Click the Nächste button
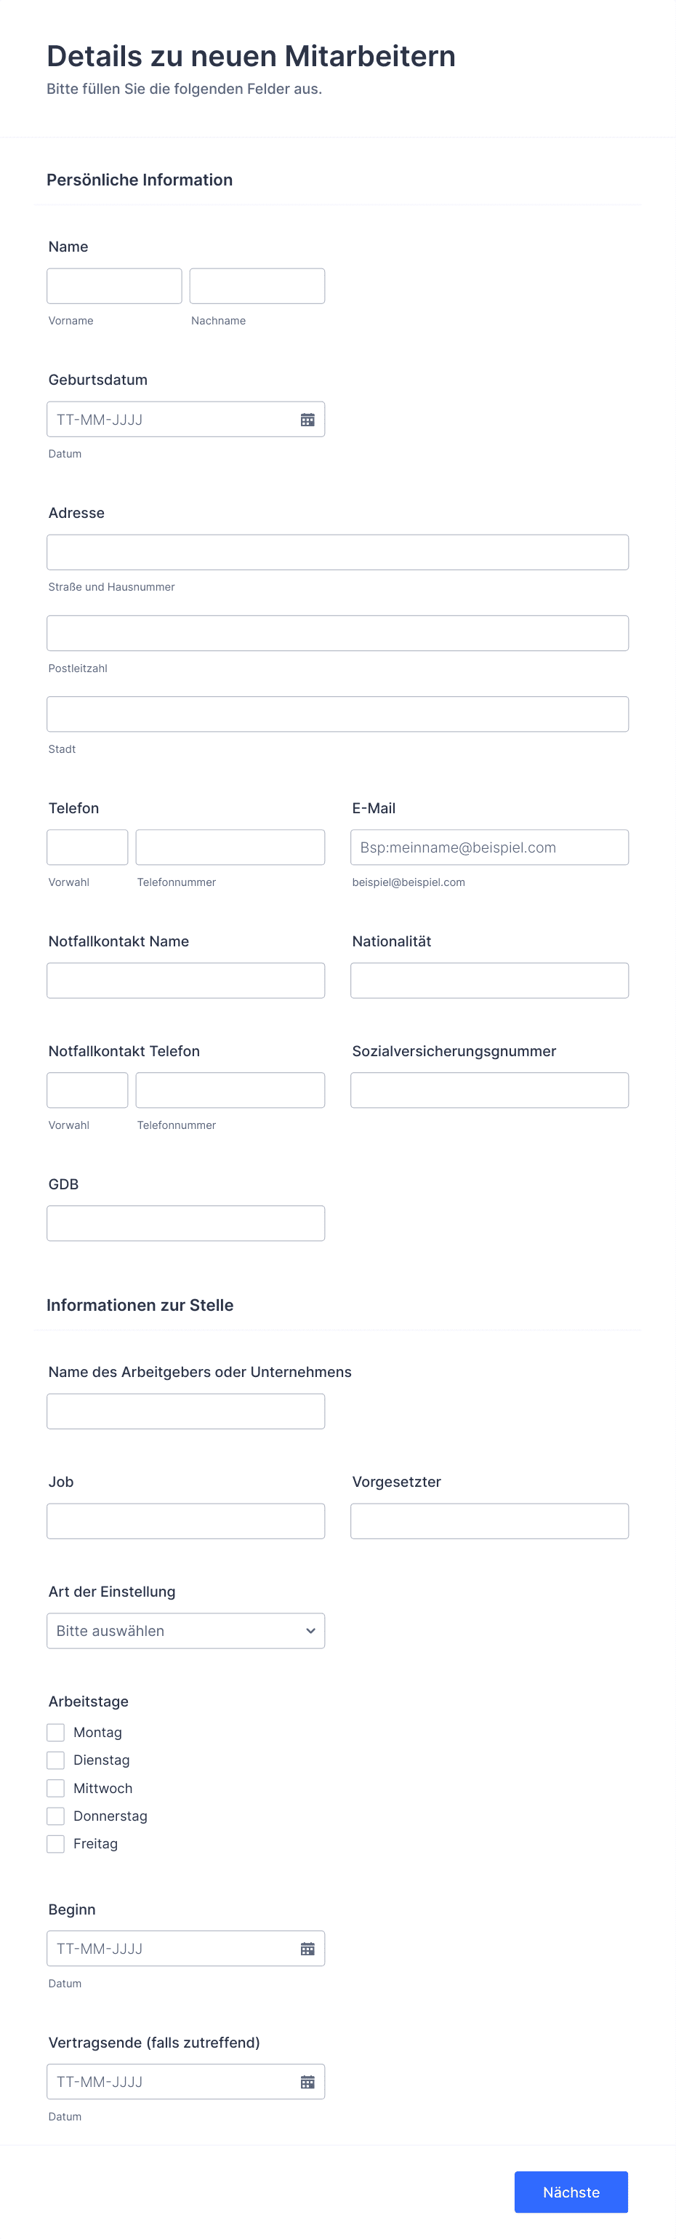The width and height of the screenshot is (676, 2239). tap(571, 2192)
